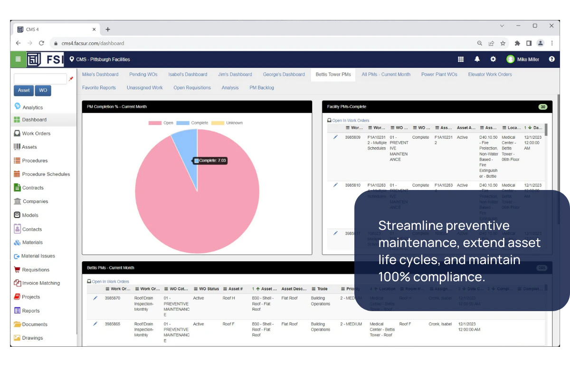Viewport: 570px width, 380px height.
Task: Edit work order 3985809 with the pencil icon
Action: coord(335,137)
